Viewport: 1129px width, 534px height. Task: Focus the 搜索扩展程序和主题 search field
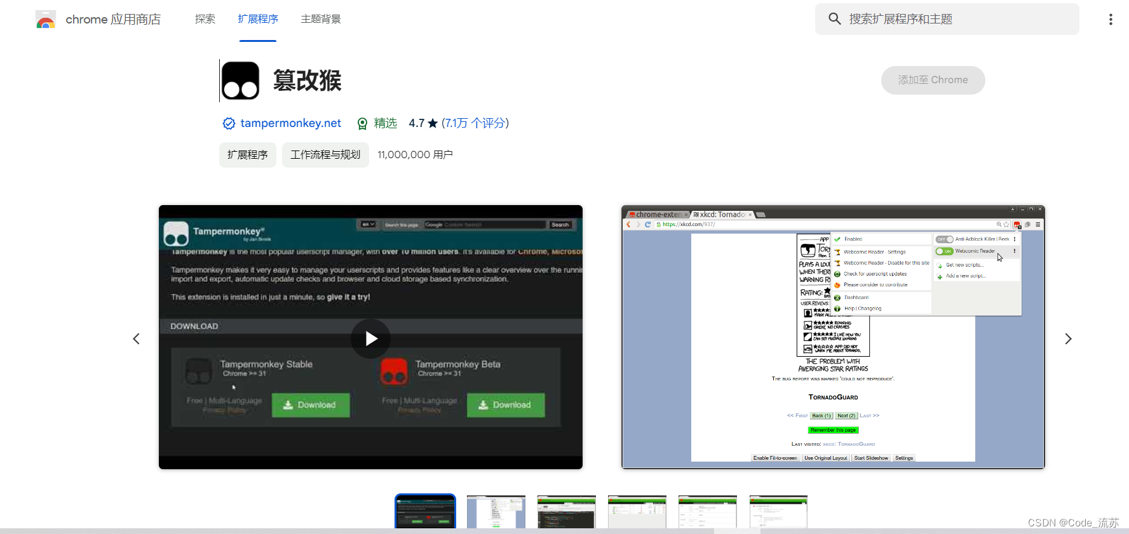[x=947, y=19]
